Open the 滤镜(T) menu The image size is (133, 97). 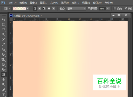coord(75,3)
